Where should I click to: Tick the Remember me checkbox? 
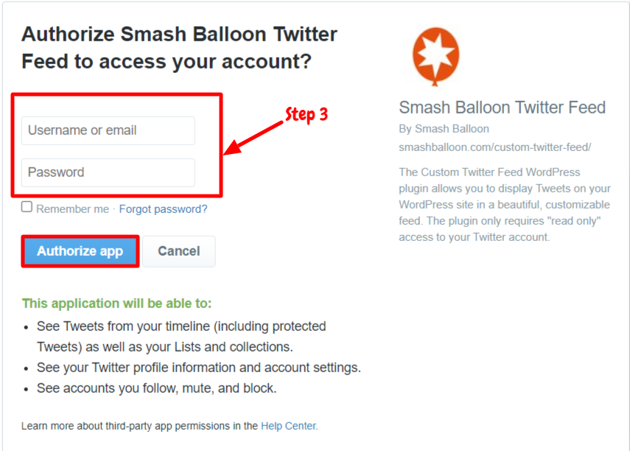pyautogui.click(x=27, y=207)
